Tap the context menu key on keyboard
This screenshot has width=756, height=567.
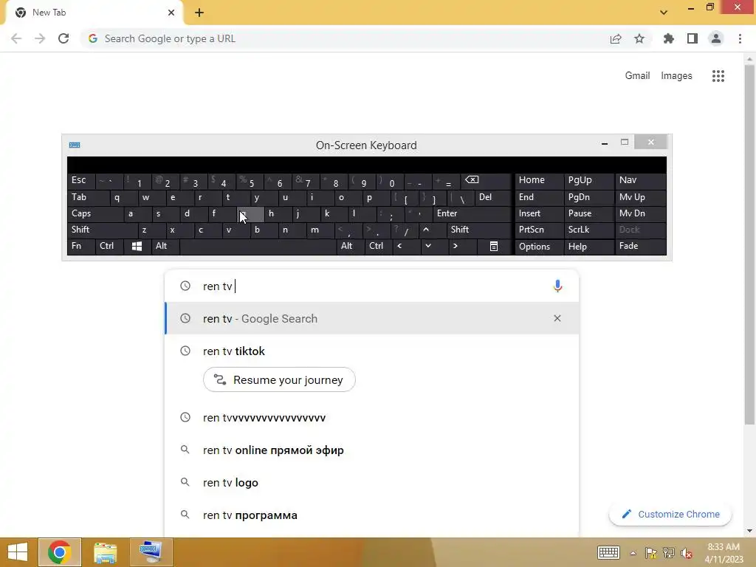(x=494, y=247)
